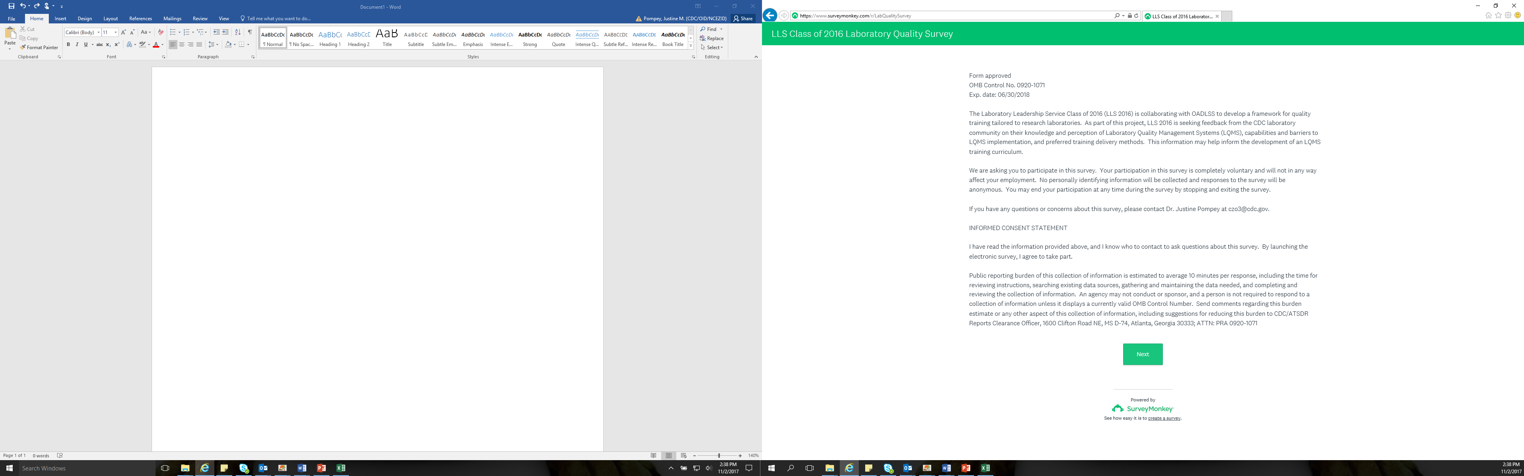
Task: Click the Sort paragraphs icon
Action: pos(238,33)
